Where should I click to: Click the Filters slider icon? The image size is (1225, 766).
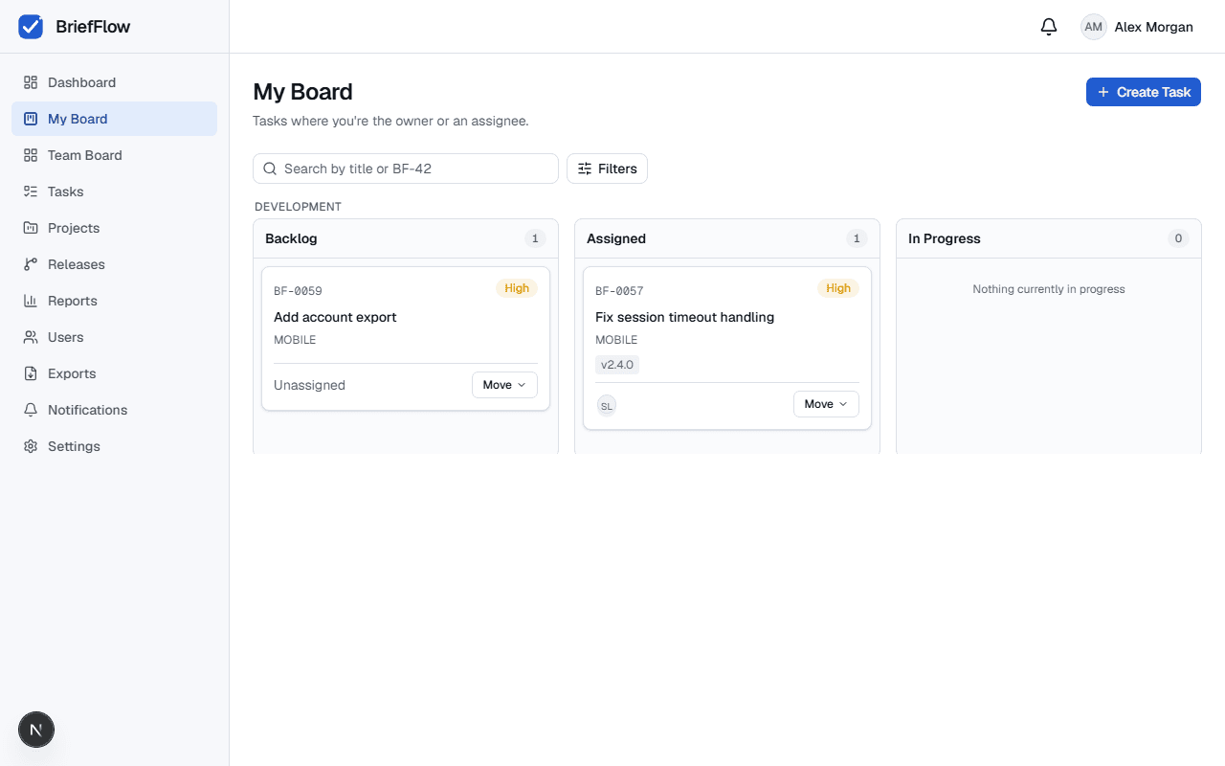[585, 169]
